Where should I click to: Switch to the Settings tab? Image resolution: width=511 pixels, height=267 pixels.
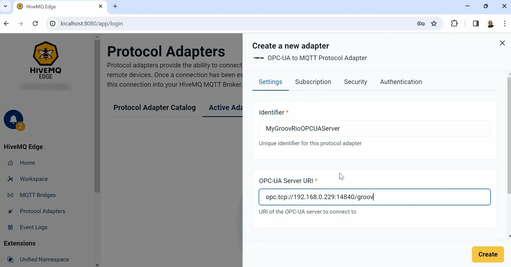270,82
